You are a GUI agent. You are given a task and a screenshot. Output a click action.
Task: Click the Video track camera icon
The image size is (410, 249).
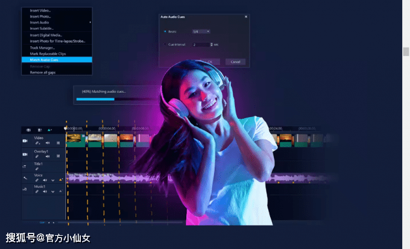pos(25,140)
